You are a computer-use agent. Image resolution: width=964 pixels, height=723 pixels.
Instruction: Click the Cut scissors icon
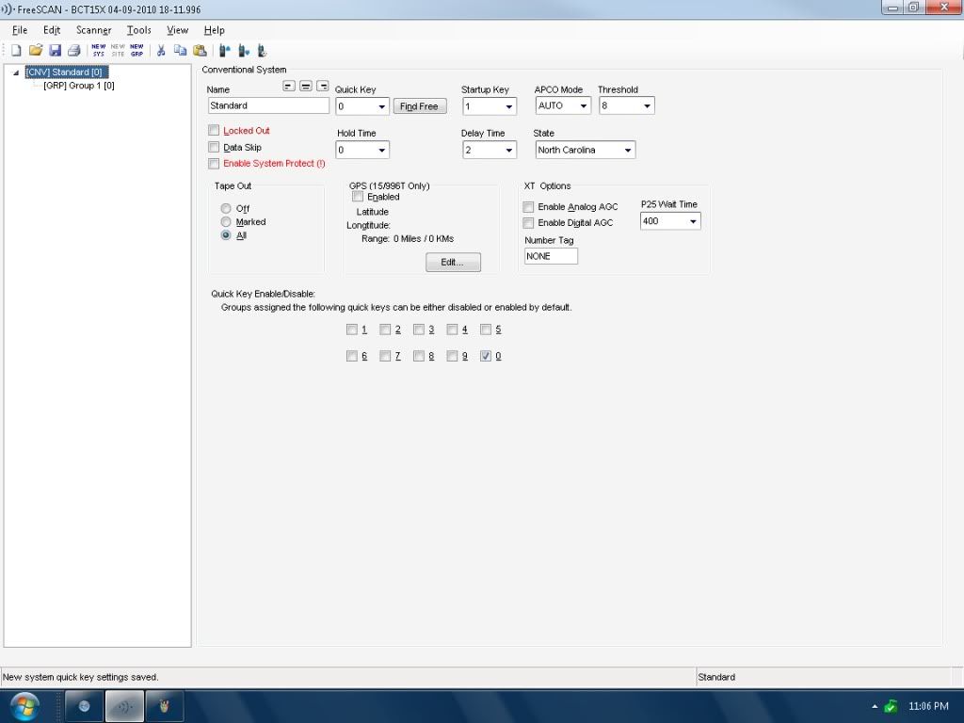coord(161,50)
